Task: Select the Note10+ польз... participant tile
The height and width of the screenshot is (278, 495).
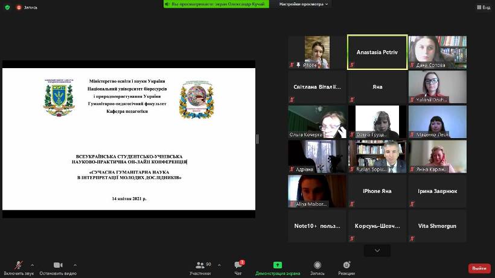Action: (x=317, y=226)
